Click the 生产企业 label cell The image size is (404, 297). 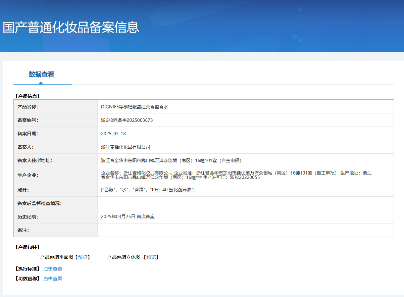coord(56,175)
